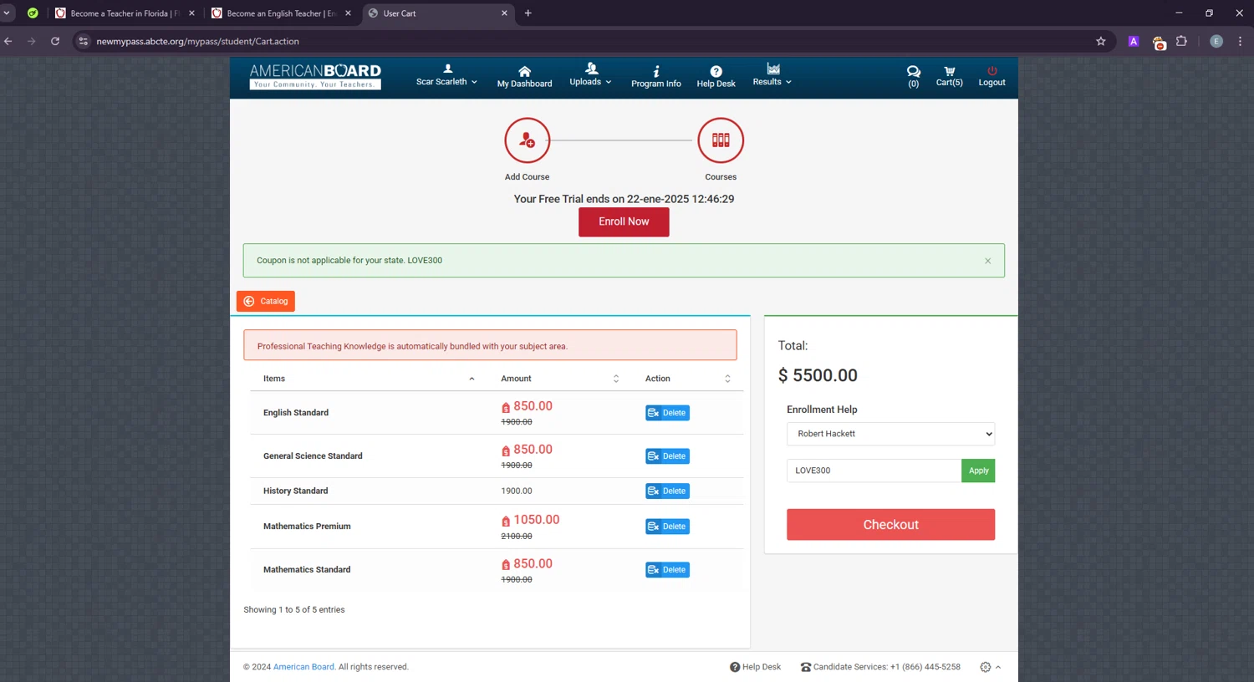Apply the LOVE300 coupon code

pos(978,471)
